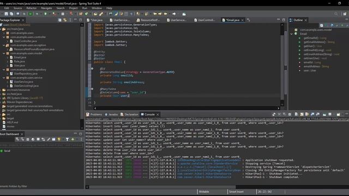Close the Email.java editor tab
Screen dimensions: 349x196
tap(242, 20)
